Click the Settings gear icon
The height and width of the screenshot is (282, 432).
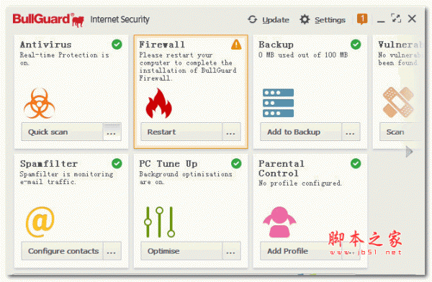pyautogui.click(x=305, y=19)
